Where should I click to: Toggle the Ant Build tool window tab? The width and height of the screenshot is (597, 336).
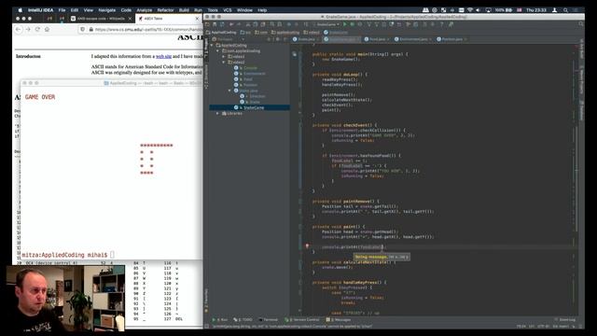pos(581,49)
